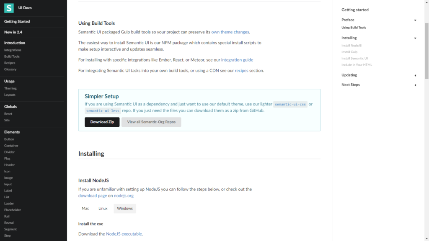Collapse the Preface section arrow
Screen dimensions: 429x241
click(x=415, y=20)
